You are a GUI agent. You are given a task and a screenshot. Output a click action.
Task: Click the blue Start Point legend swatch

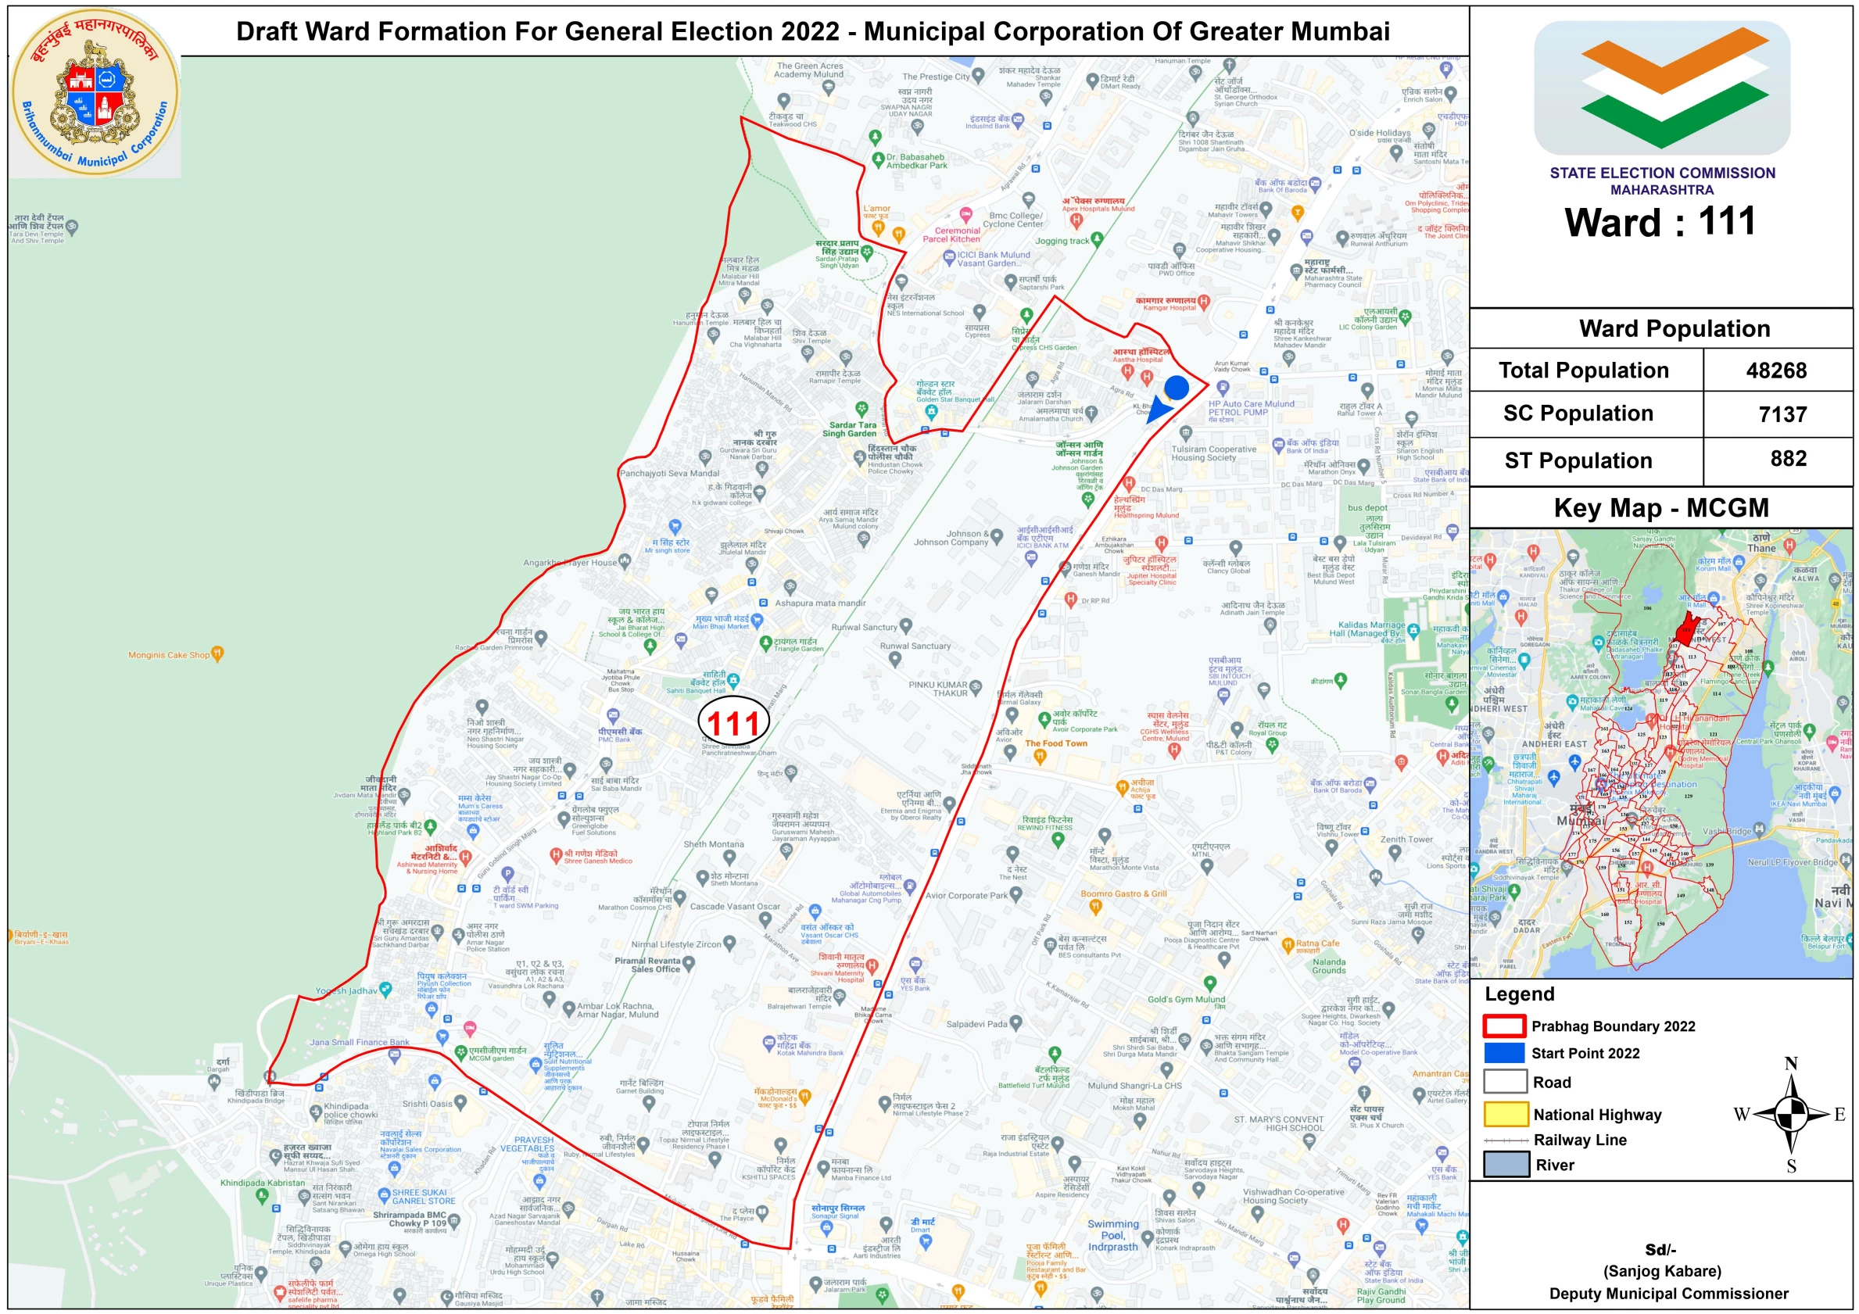tap(1504, 1052)
